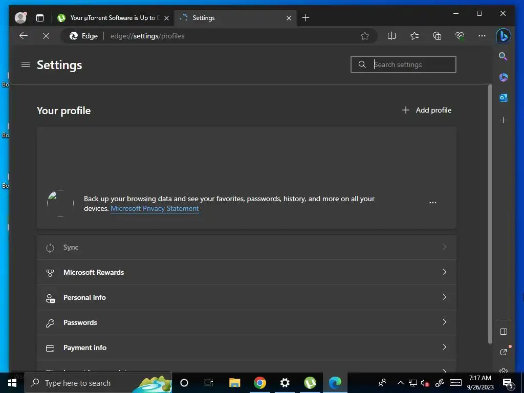Click the muted volume tray icon
Viewport: 524px width, 393px height.
click(x=425, y=383)
